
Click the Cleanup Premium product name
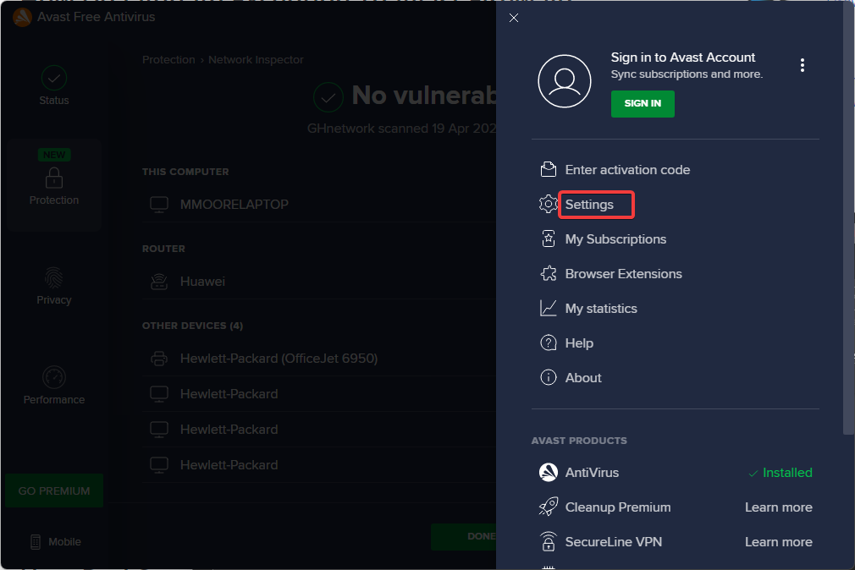[618, 507]
